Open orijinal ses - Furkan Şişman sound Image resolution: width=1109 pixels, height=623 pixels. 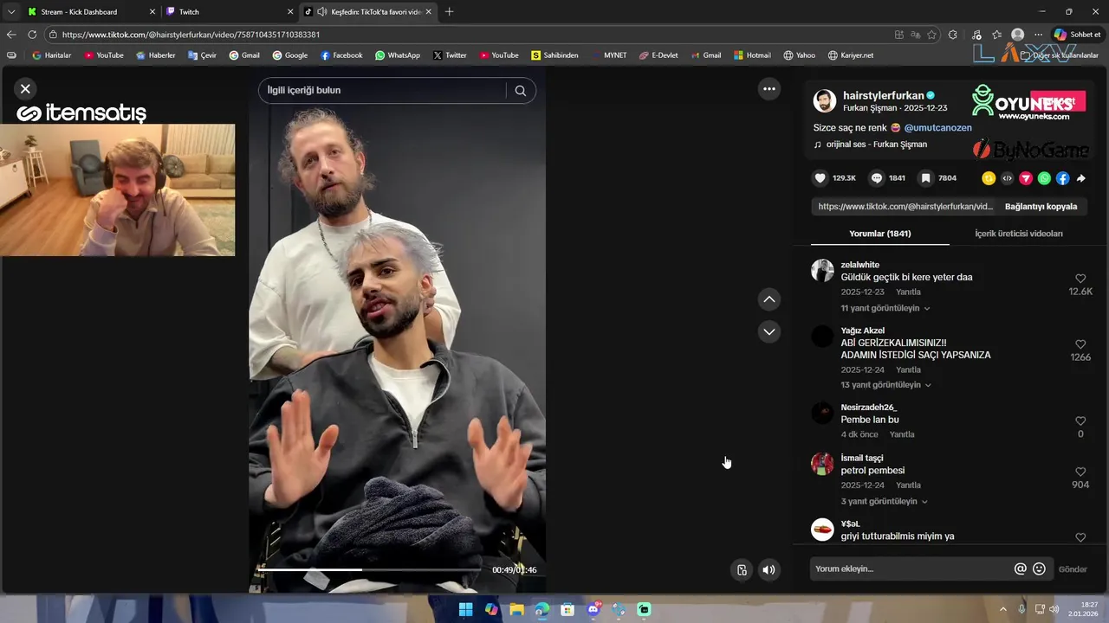click(x=876, y=145)
